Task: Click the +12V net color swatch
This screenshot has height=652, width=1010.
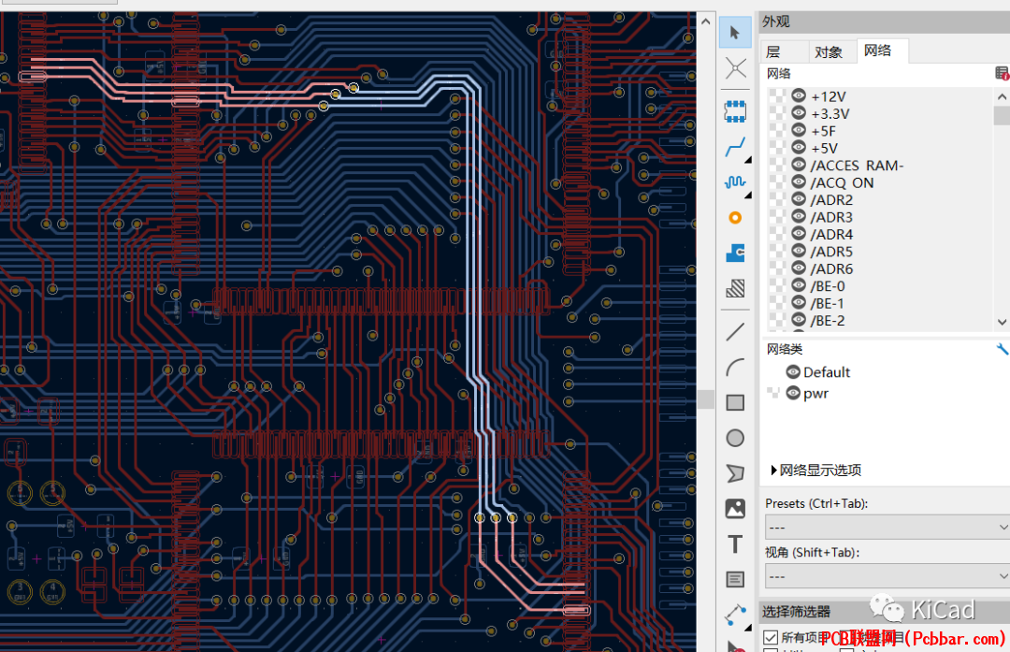Action: pos(778,96)
